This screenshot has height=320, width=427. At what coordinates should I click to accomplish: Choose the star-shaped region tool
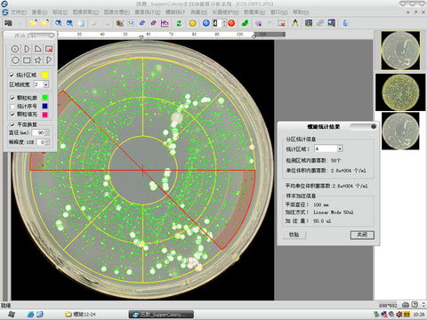tap(38, 60)
